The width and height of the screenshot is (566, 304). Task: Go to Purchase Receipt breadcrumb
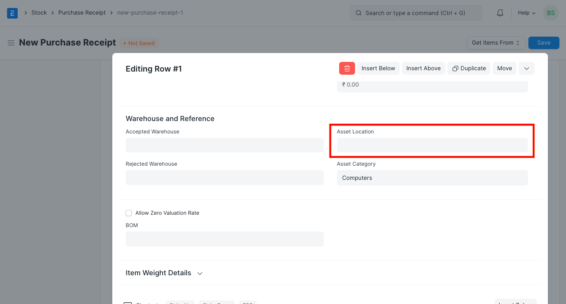[x=82, y=13]
